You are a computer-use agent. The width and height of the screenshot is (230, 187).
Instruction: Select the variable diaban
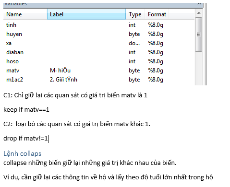click(15, 52)
